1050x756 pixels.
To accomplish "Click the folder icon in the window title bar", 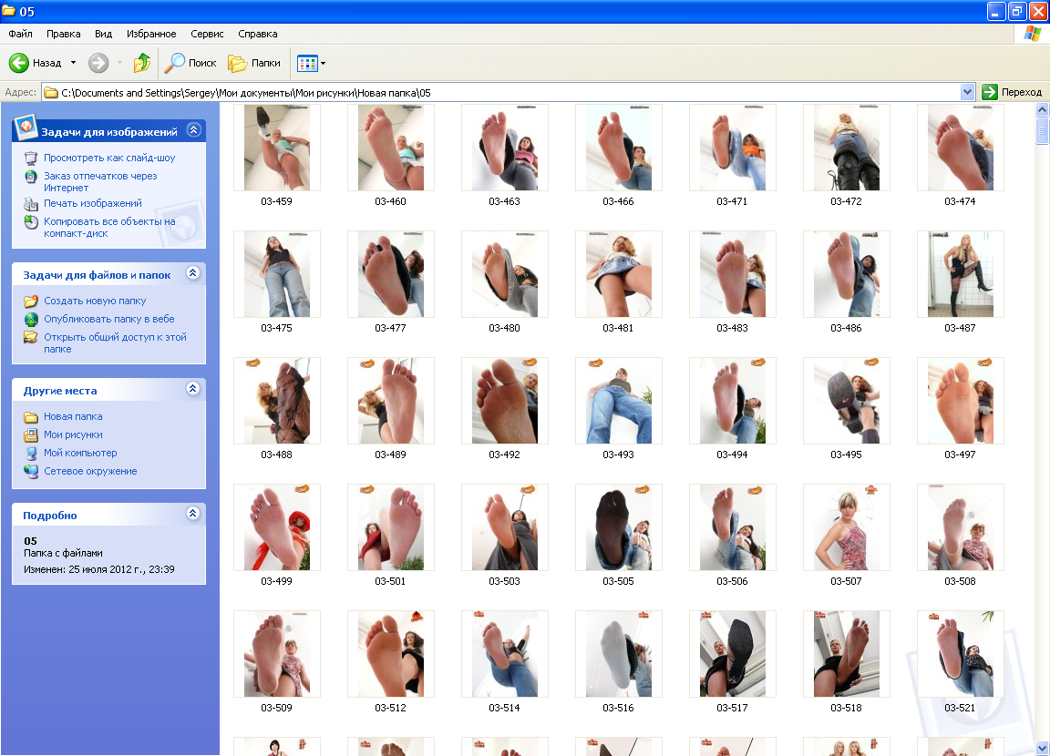I will 9,11.
